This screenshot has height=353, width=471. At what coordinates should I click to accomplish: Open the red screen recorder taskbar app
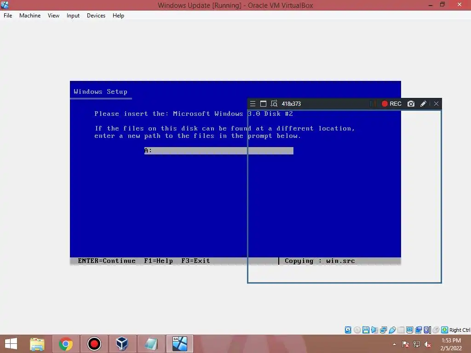(94, 344)
